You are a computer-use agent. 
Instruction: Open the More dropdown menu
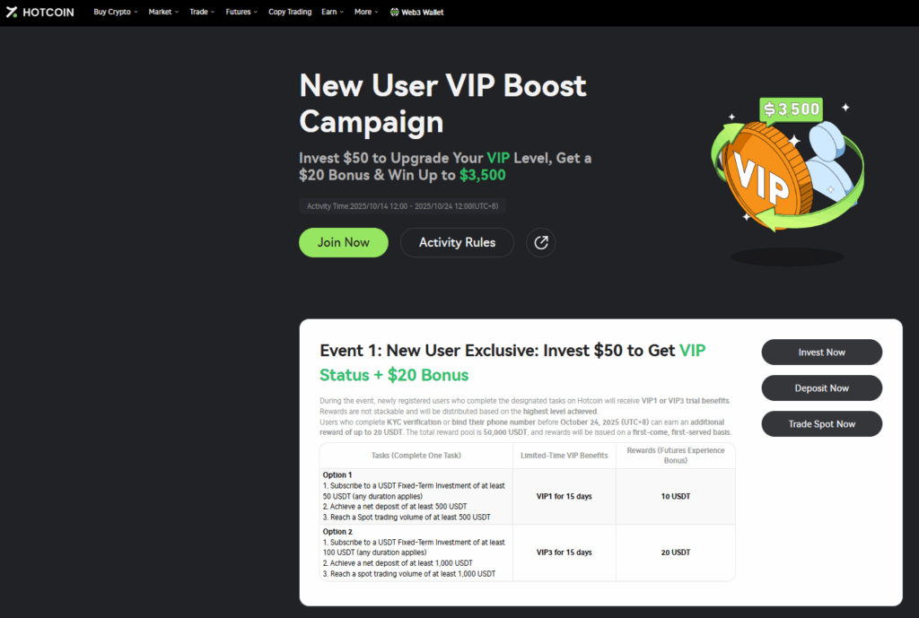coord(366,12)
